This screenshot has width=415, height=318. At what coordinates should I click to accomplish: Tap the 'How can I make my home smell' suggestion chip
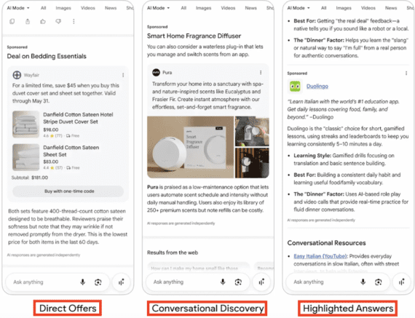click(x=199, y=268)
